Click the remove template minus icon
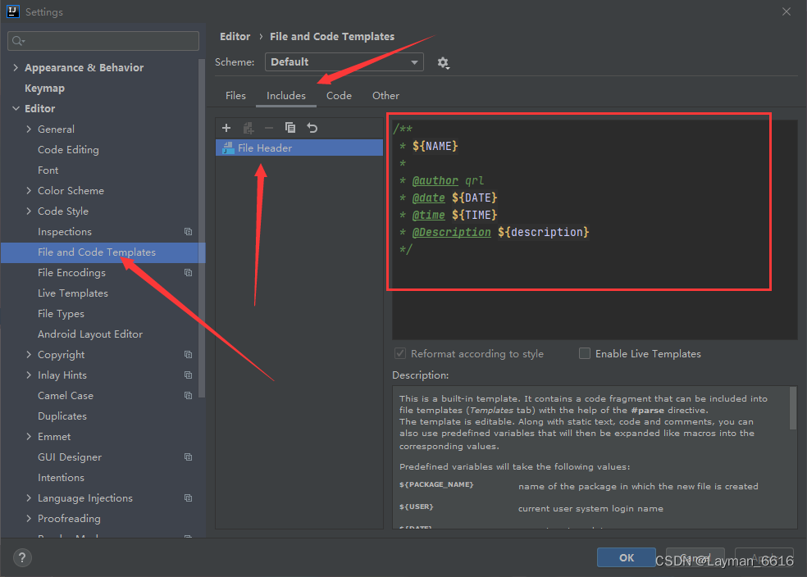Viewport: 807px width, 577px height. click(x=269, y=128)
